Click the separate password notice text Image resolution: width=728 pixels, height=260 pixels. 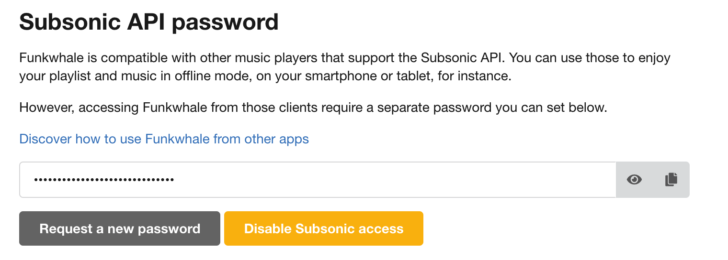[313, 108]
